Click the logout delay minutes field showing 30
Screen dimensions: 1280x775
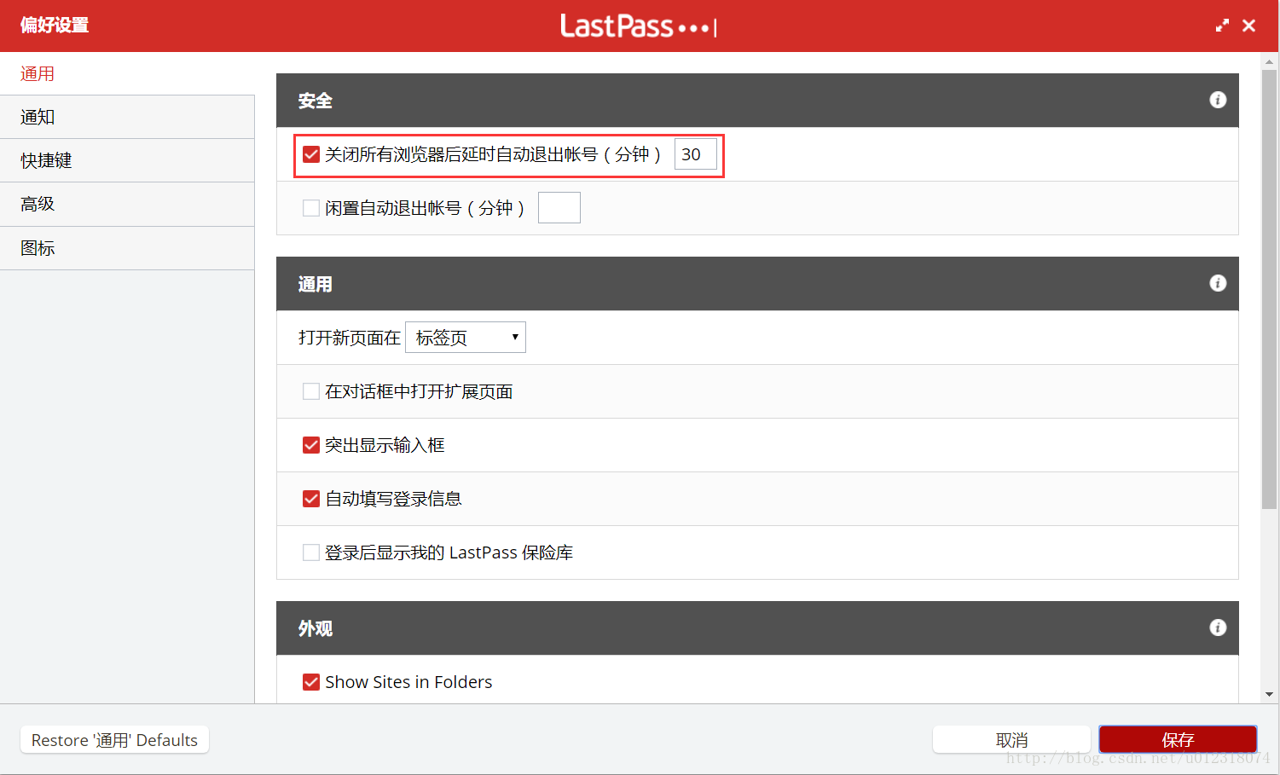(x=696, y=154)
